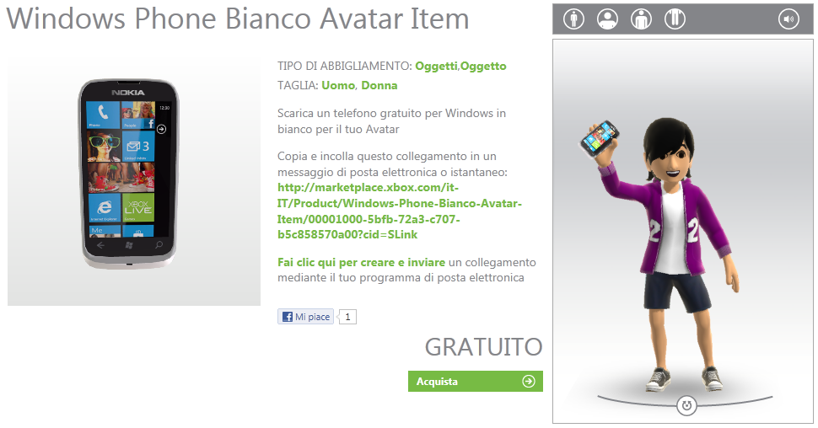This screenshot has height=428, width=818.
Task: Open the Oggetti category link
Action: click(x=436, y=67)
